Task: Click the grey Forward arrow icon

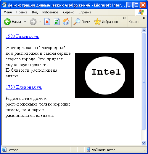Action: [x=33, y=22]
